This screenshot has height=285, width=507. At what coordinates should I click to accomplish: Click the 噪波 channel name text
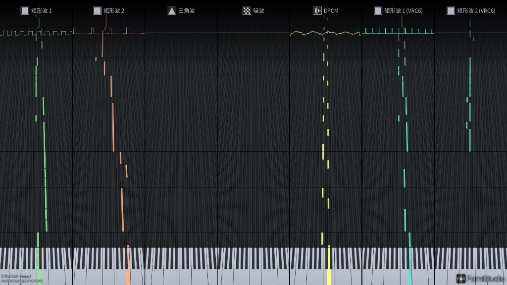click(259, 10)
